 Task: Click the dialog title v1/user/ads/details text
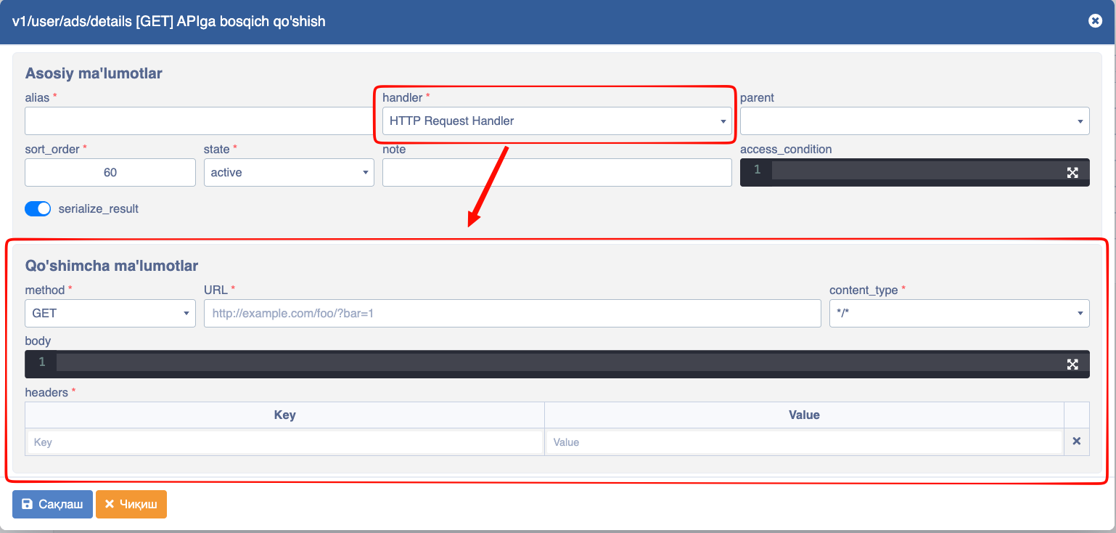[x=169, y=21]
